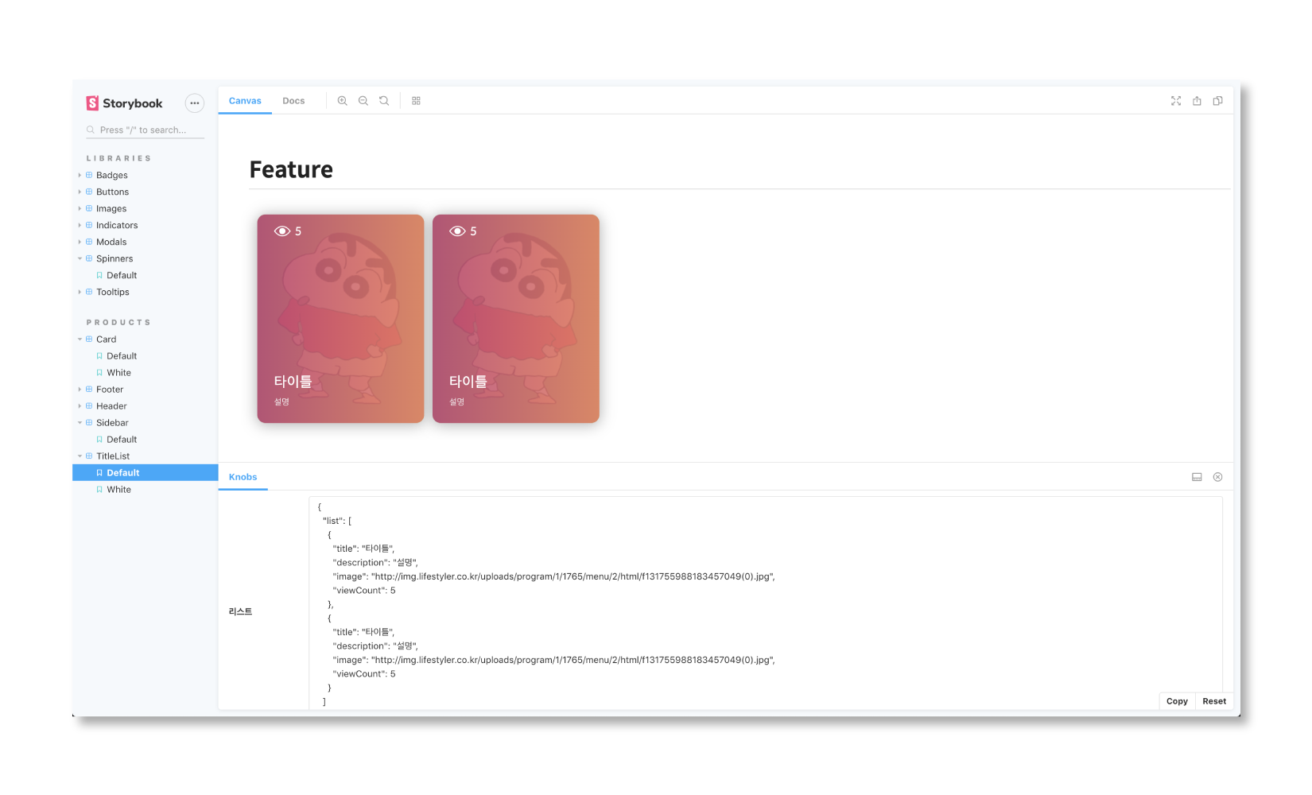Collapse the Spinners group
Image resolution: width=1312 pixels, height=795 pixels.
(114, 258)
